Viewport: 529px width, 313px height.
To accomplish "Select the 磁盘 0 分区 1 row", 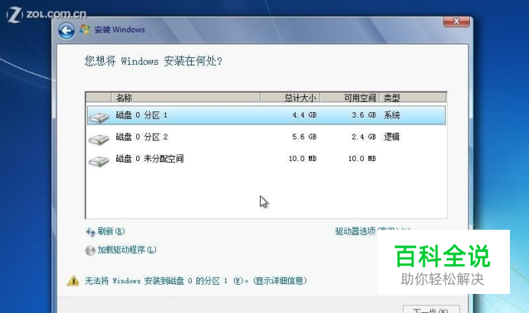I will (266, 115).
